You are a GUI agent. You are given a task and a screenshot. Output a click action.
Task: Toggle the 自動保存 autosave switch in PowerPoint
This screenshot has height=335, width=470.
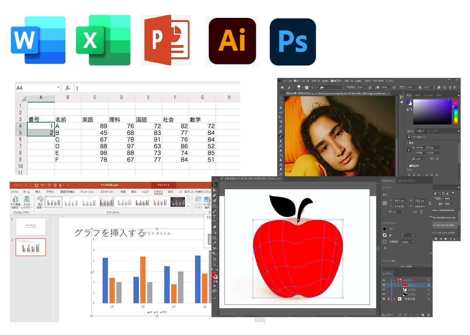[28, 185]
